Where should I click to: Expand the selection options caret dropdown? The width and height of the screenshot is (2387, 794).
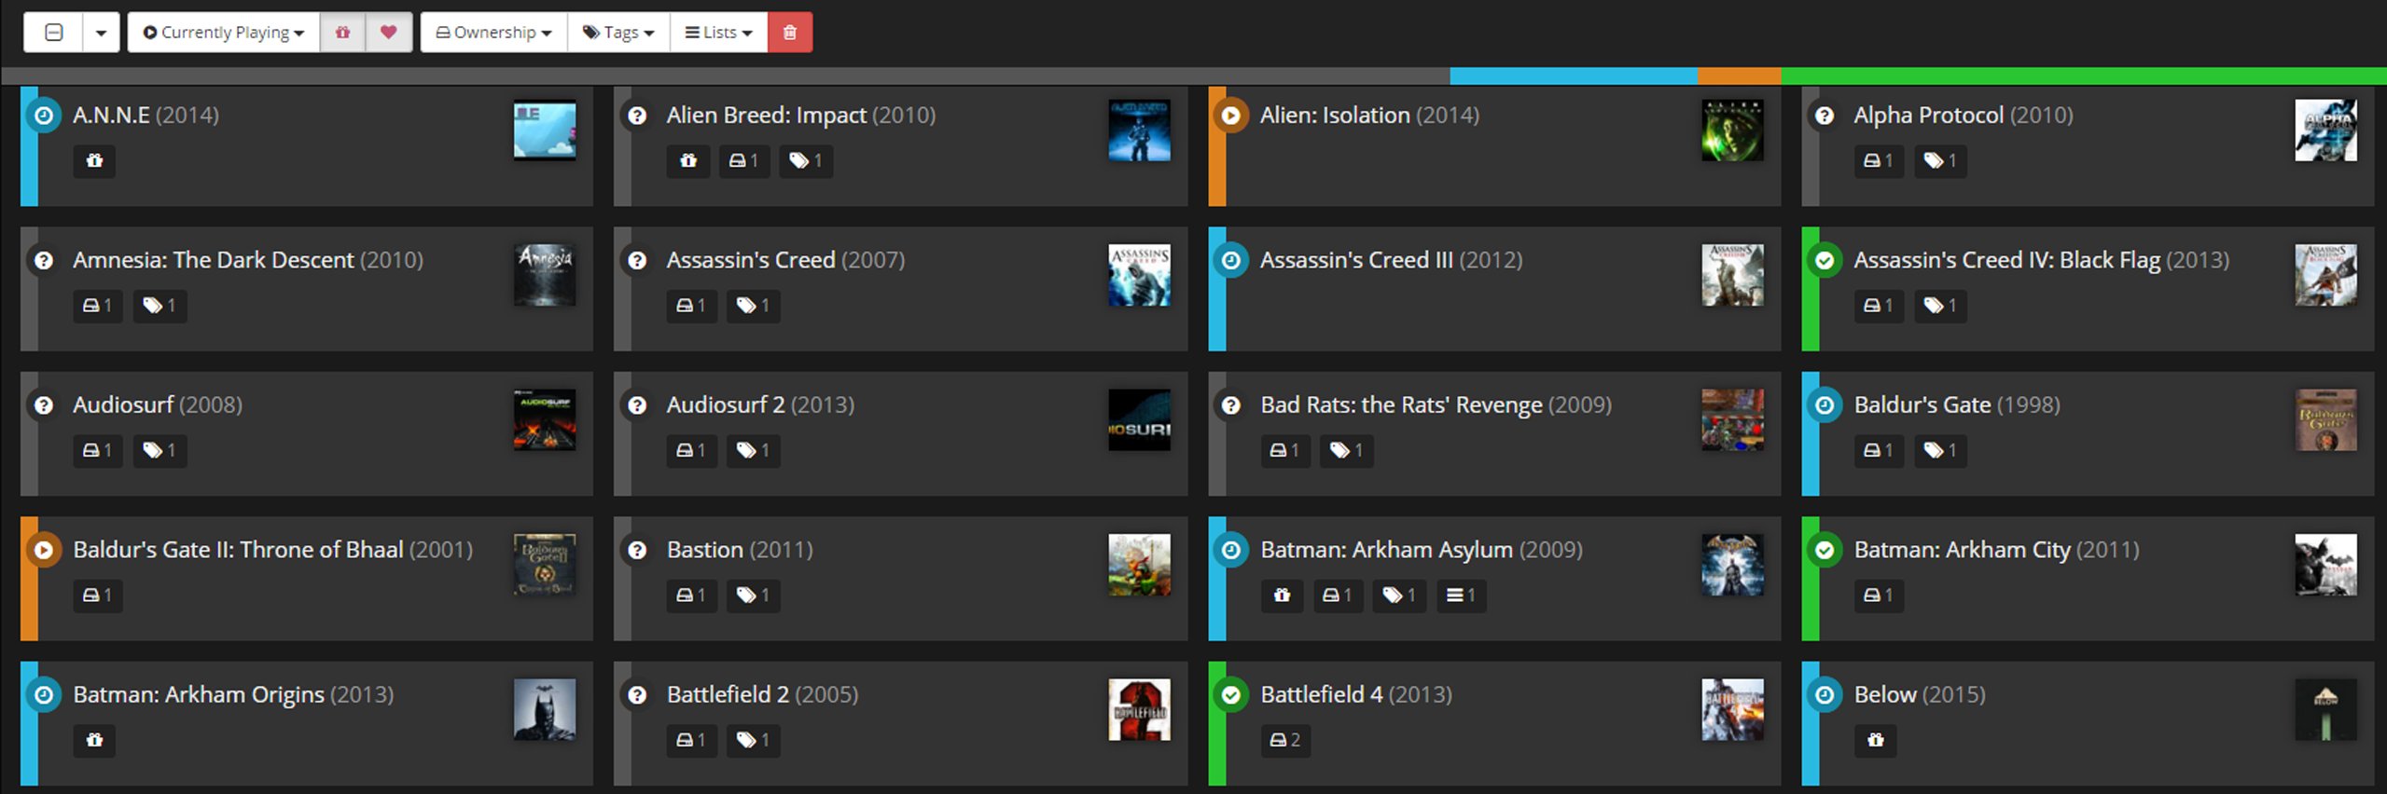tap(101, 33)
